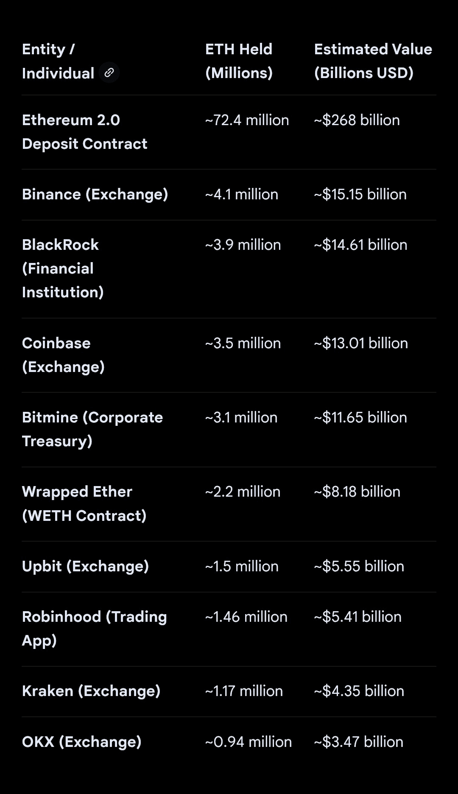The height and width of the screenshot is (794, 458).
Task: Click the Estimated Value (Billions USD) header
Action: [x=373, y=61]
